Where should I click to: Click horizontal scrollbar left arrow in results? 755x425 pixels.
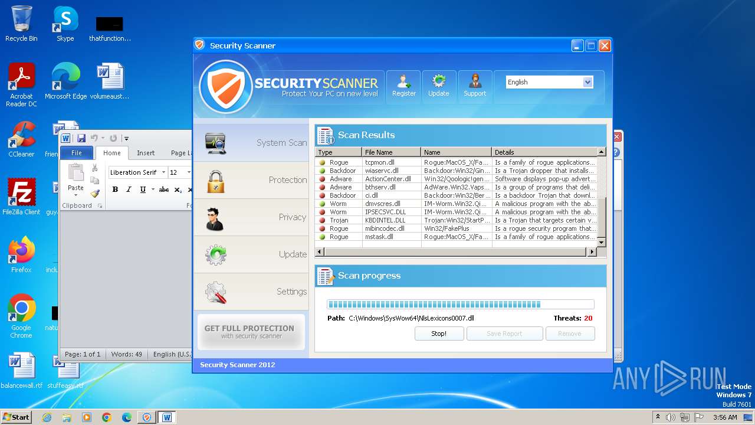320,252
